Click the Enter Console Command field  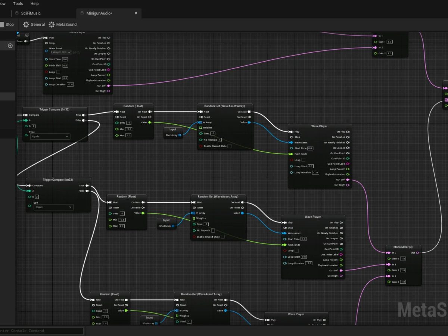[x=42, y=331]
